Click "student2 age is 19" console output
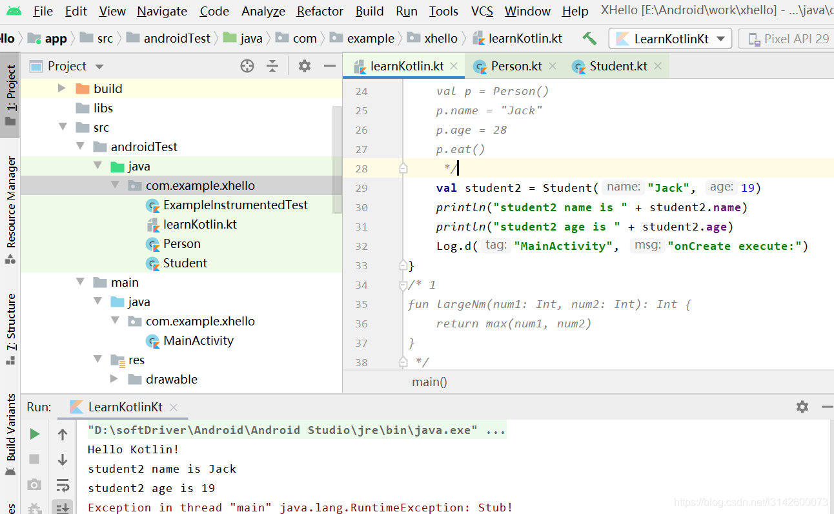 [x=152, y=488]
